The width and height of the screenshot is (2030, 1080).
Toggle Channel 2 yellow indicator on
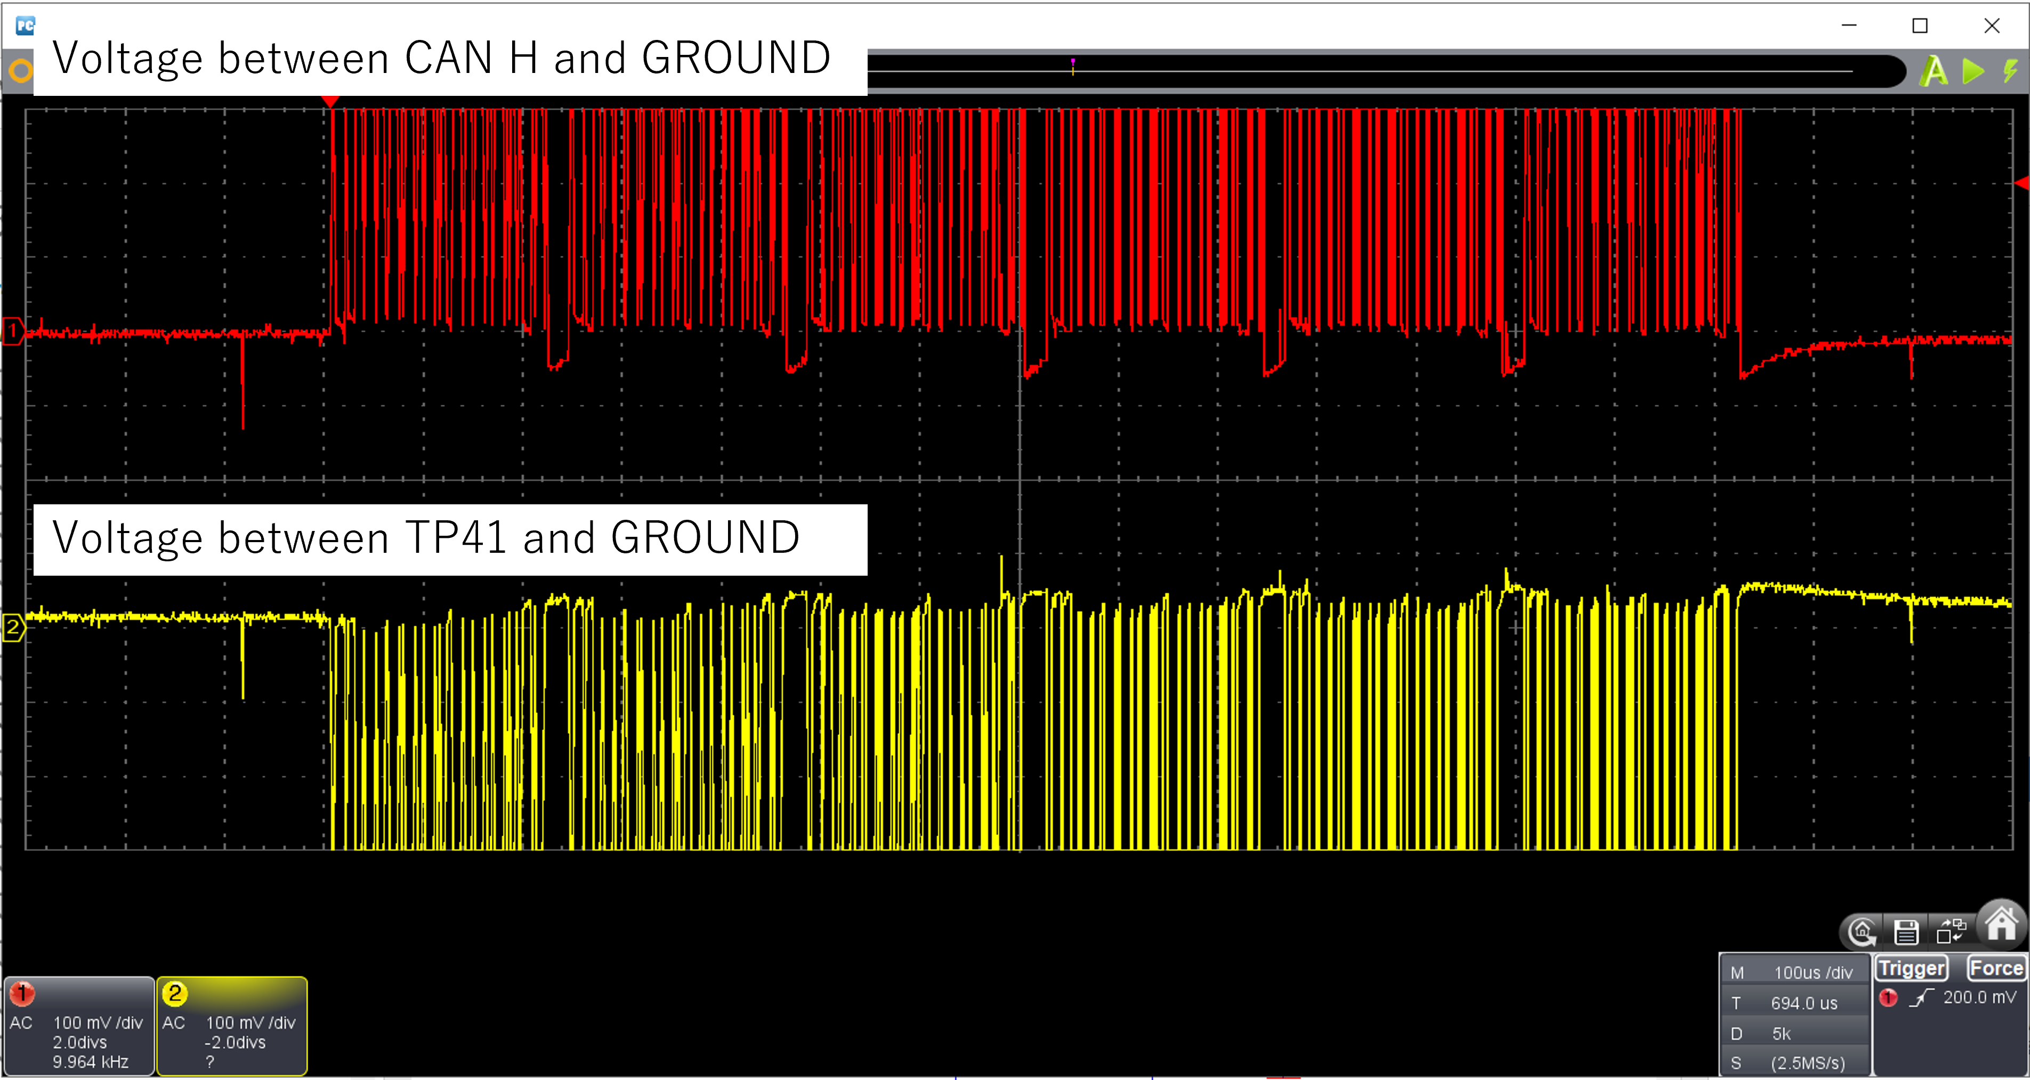click(x=175, y=993)
